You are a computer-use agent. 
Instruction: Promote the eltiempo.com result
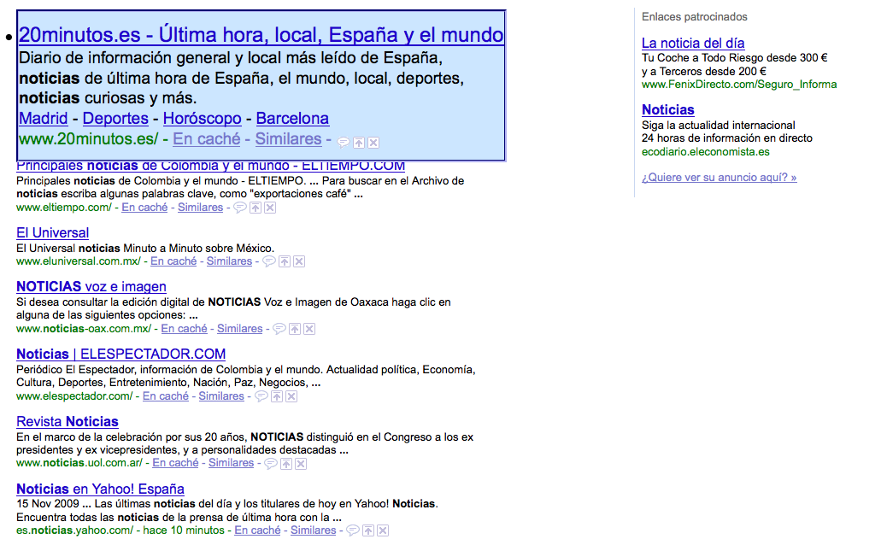point(256,208)
